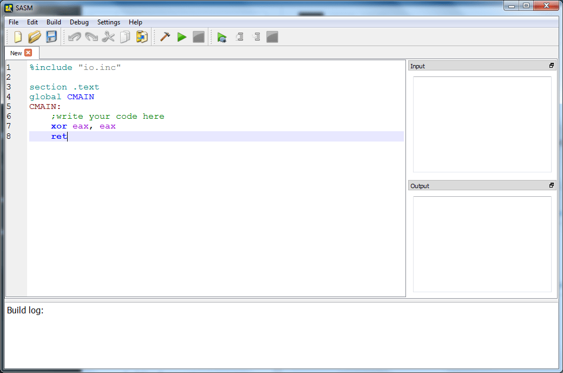Screen dimensions: 563x373
Task: Save the file with the floppy icon
Action: [51, 37]
